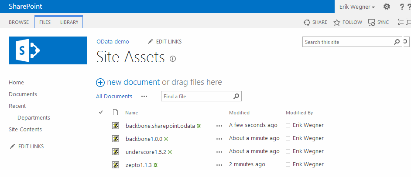Open ellipsis menu for underscore1.5.2
Screen dimensions: 411x177
point(219,152)
